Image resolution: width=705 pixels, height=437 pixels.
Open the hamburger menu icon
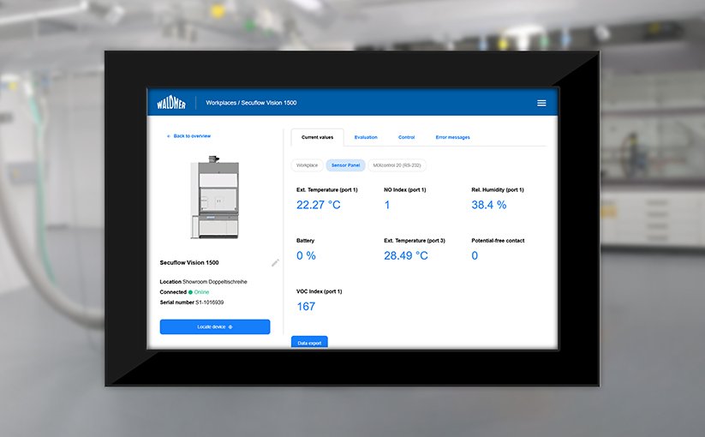tap(541, 103)
